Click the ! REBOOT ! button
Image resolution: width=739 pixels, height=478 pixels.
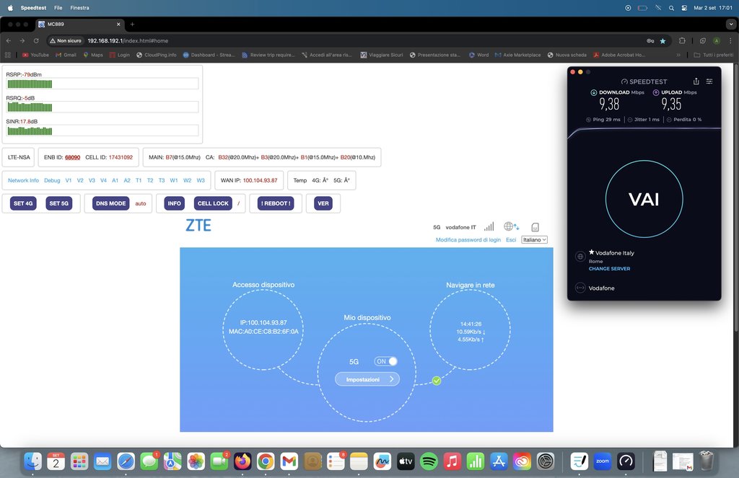276,203
